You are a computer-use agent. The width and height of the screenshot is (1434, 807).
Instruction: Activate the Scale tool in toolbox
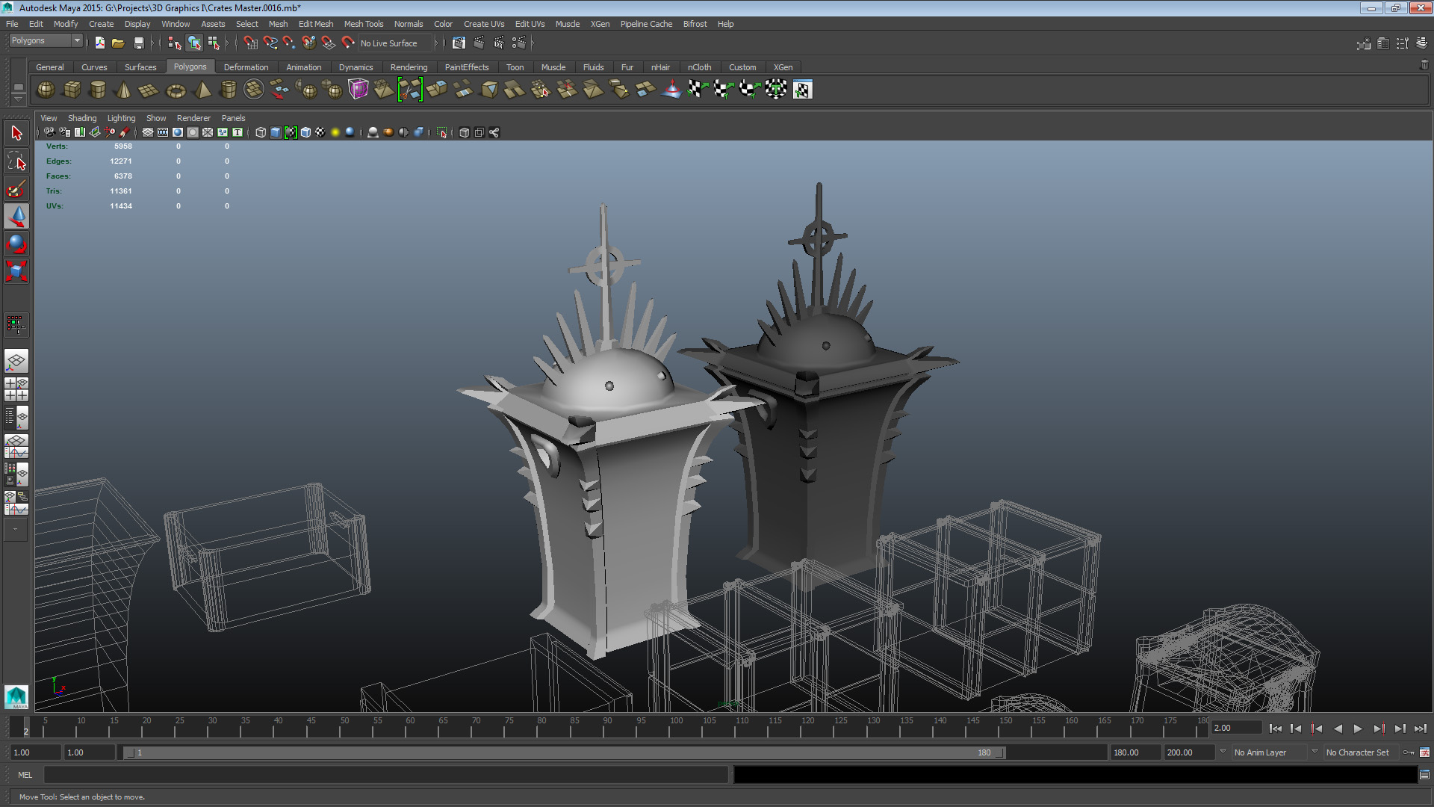(16, 271)
